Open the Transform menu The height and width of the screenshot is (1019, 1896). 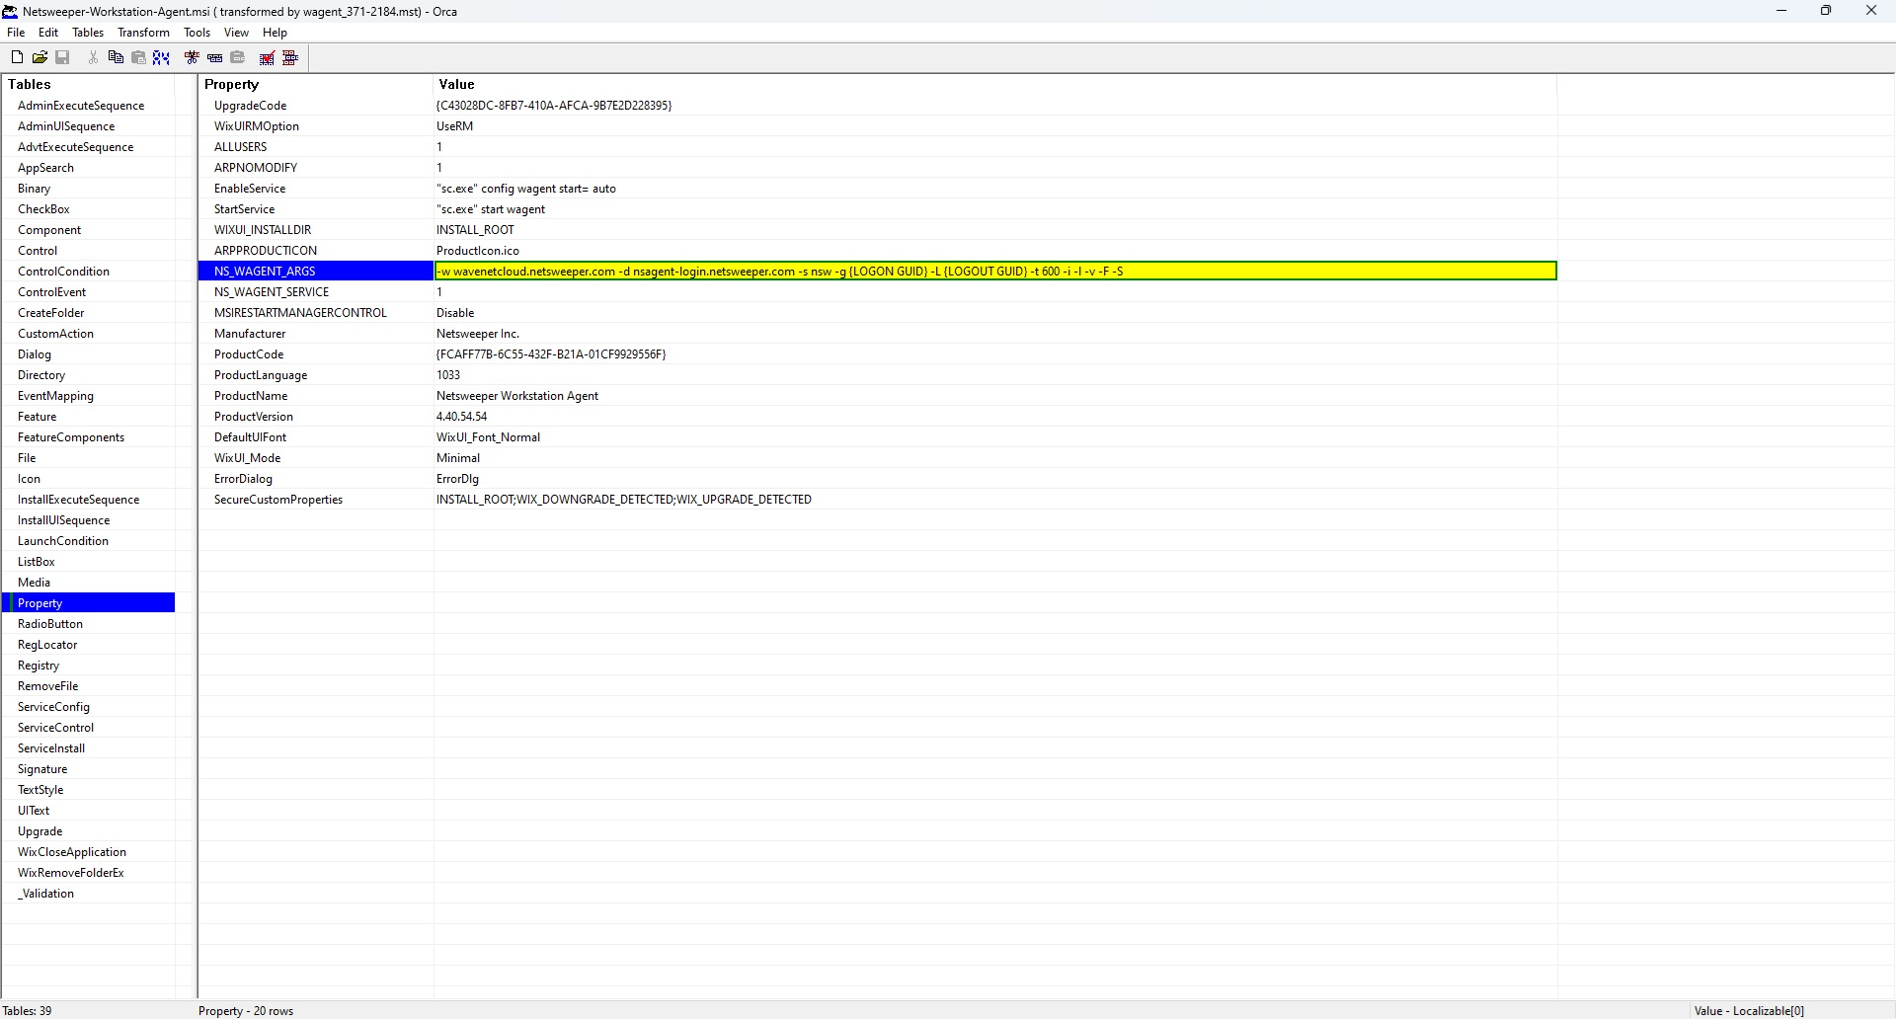click(143, 33)
